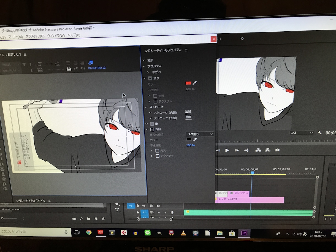Screen dimensions: 336x252
Task: Delete selected item with trash icon
Action: (103, 219)
